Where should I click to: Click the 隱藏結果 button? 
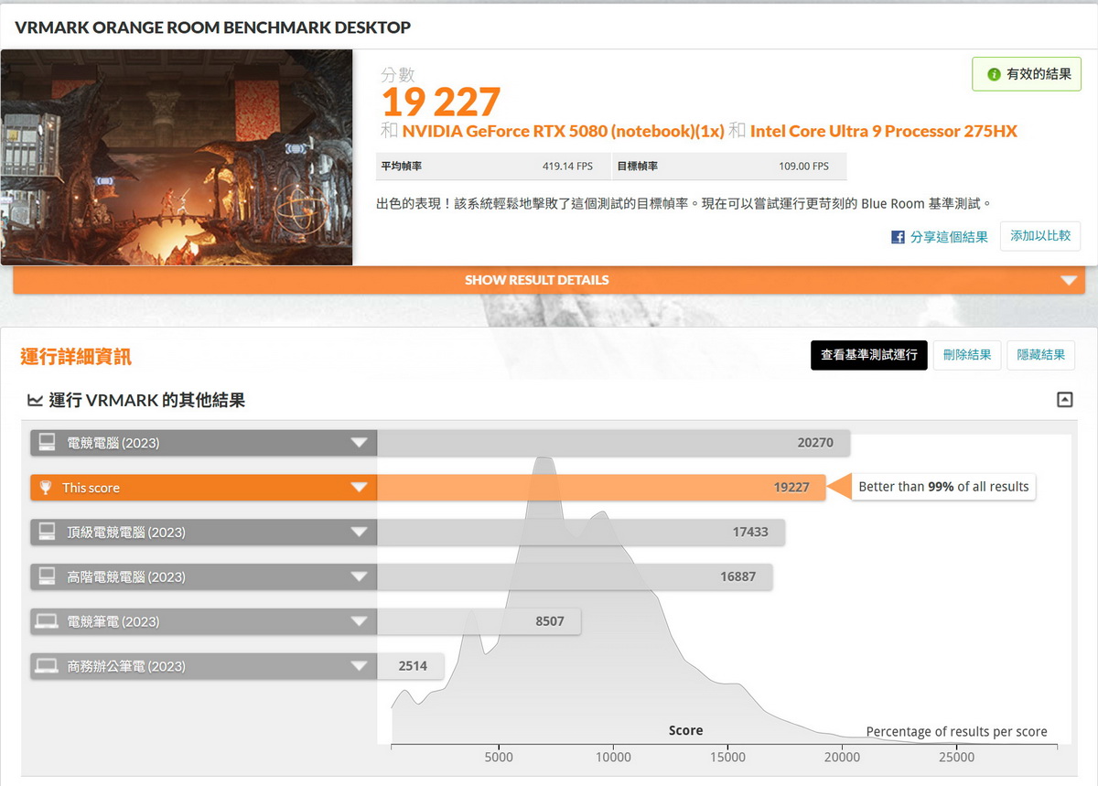[x=1040, y=355]
